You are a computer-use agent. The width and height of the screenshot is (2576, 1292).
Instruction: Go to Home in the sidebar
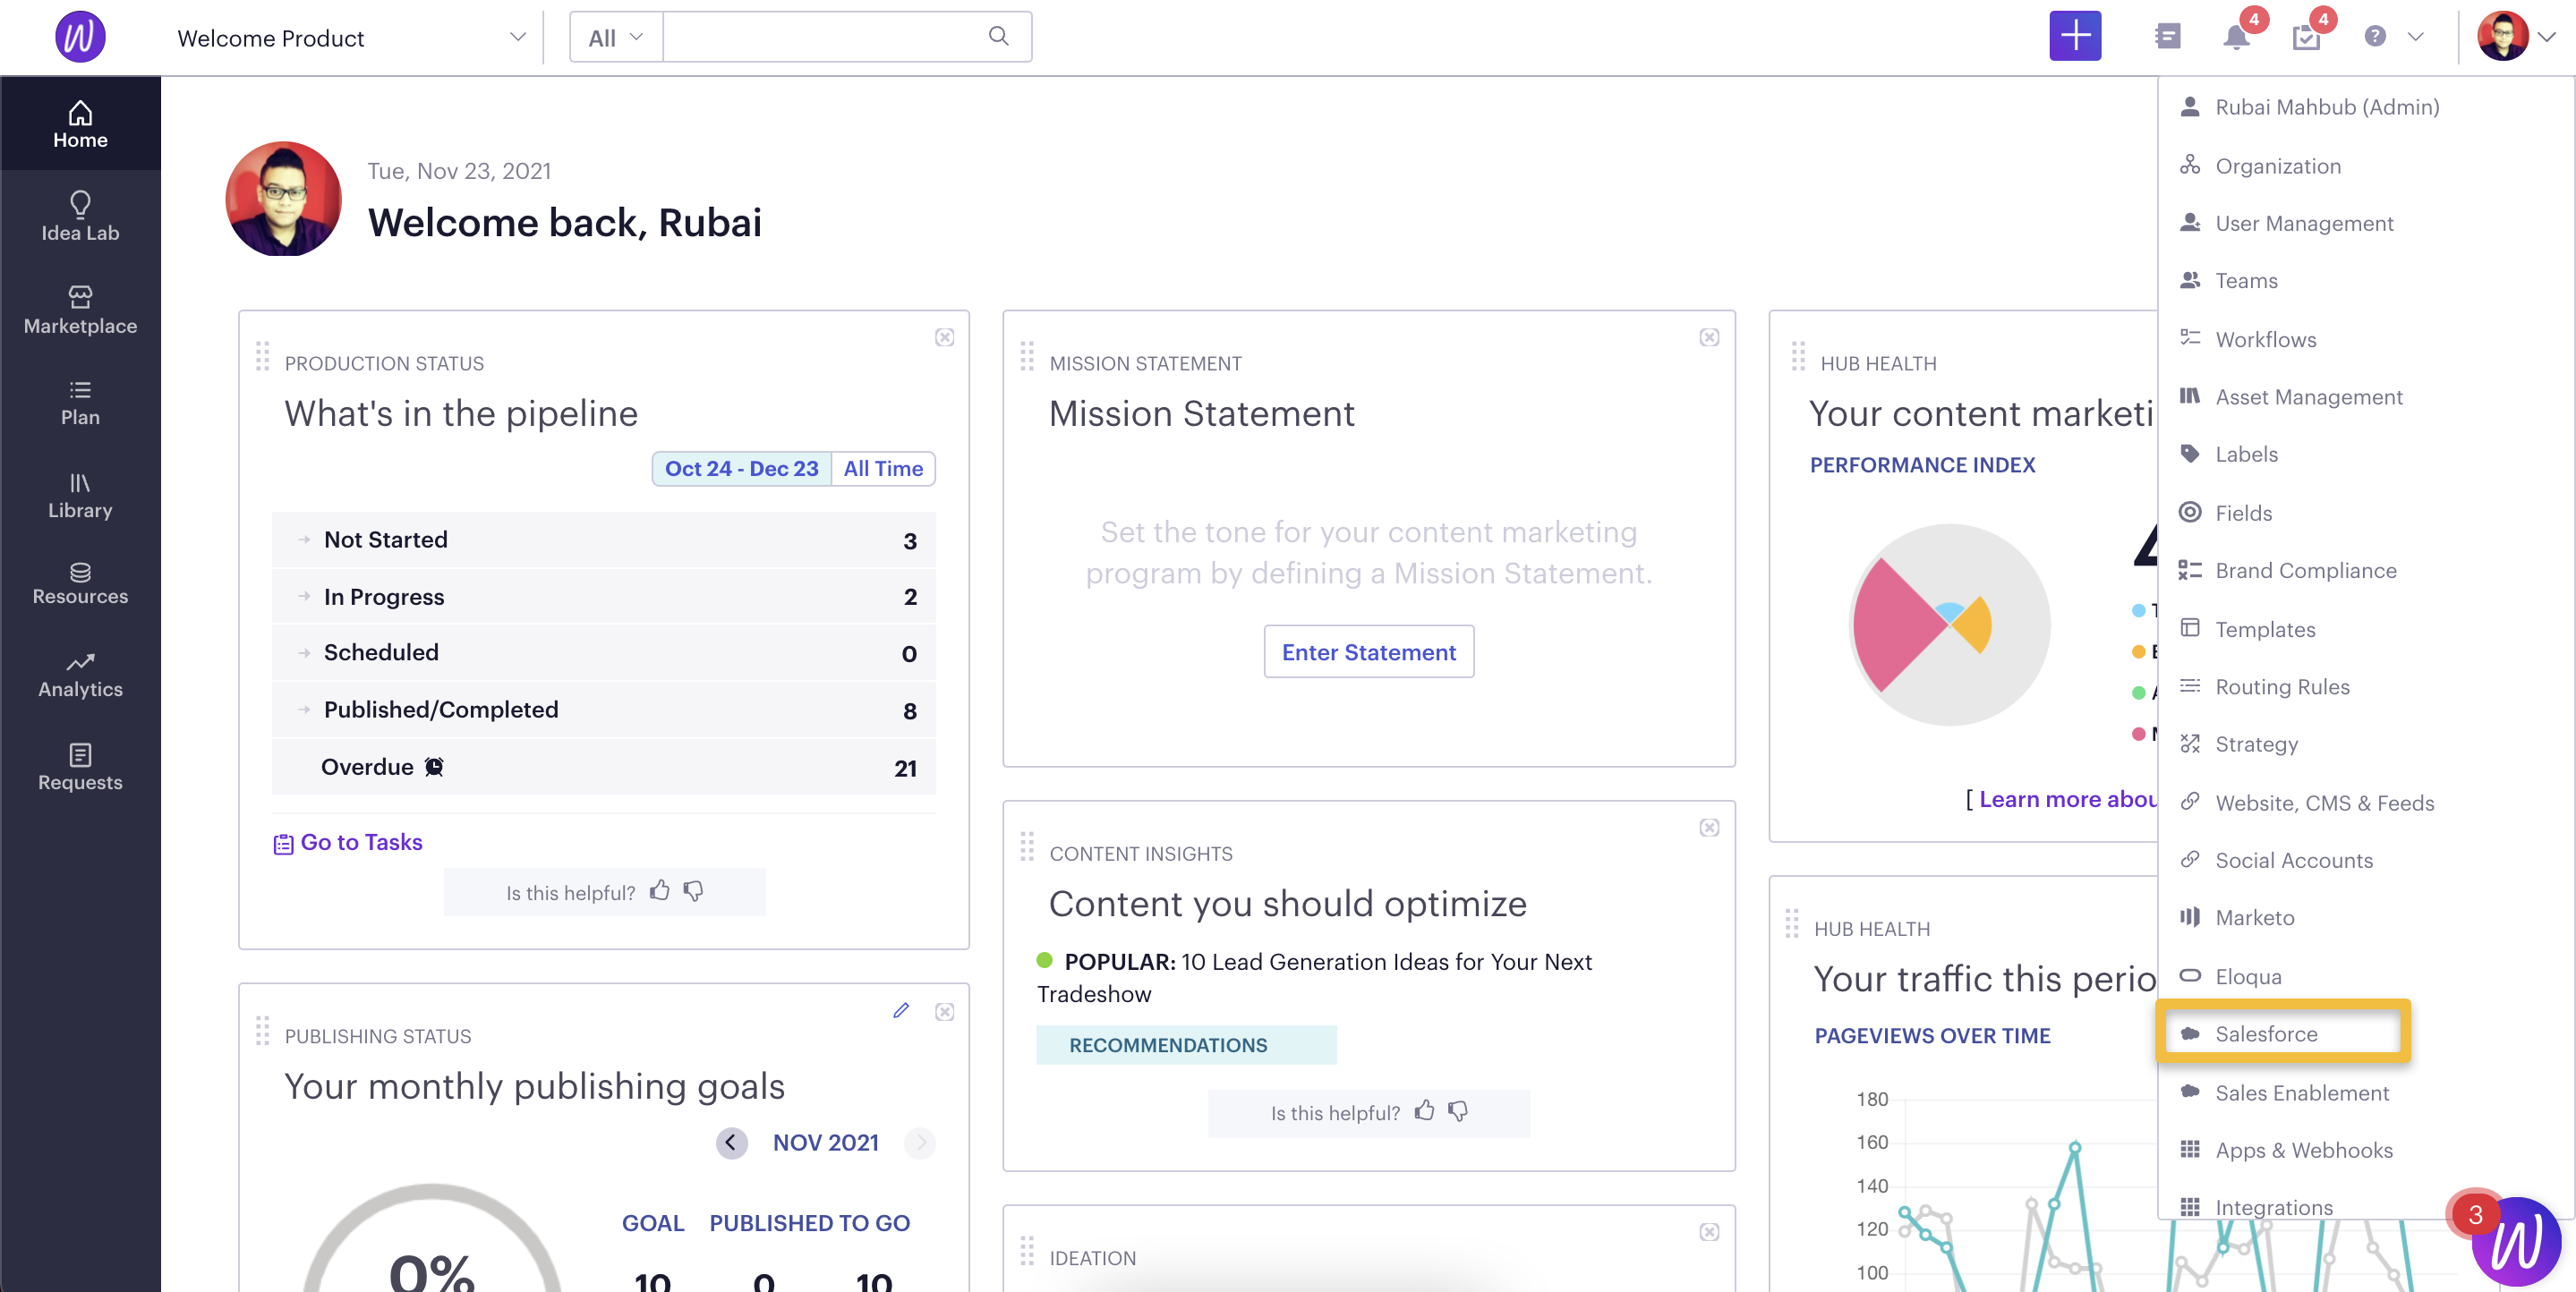click(x=80, y=125)
